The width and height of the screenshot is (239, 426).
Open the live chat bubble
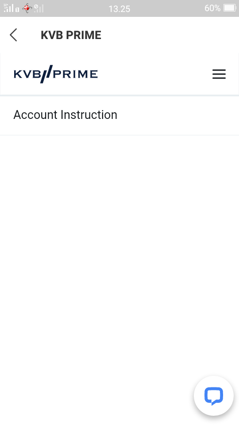point(213,396)
